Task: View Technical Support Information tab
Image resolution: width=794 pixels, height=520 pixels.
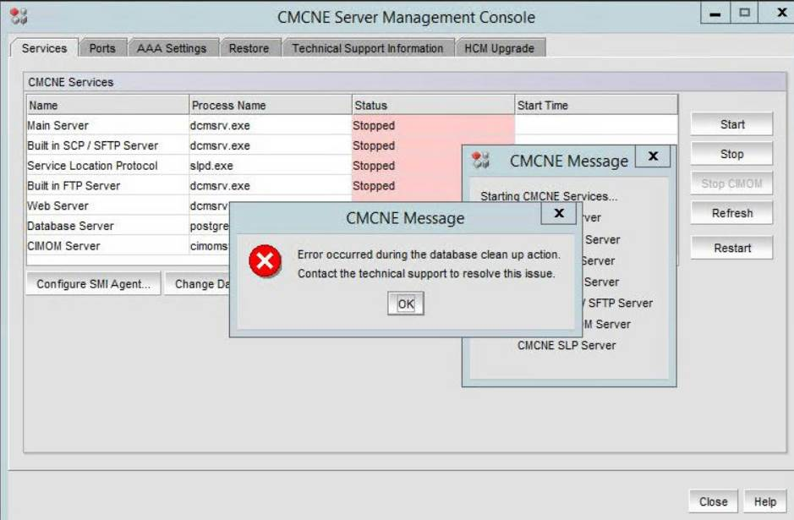Action: [367, 48]
